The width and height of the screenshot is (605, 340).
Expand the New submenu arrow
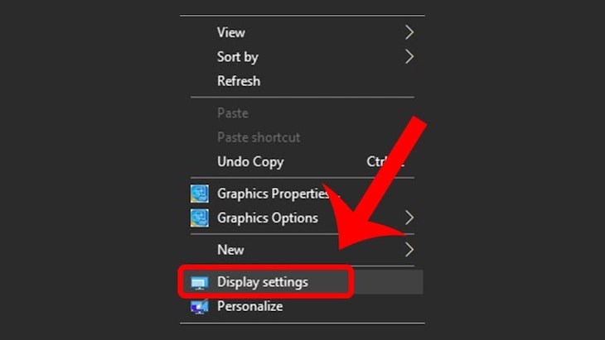(x=409, y=249)
